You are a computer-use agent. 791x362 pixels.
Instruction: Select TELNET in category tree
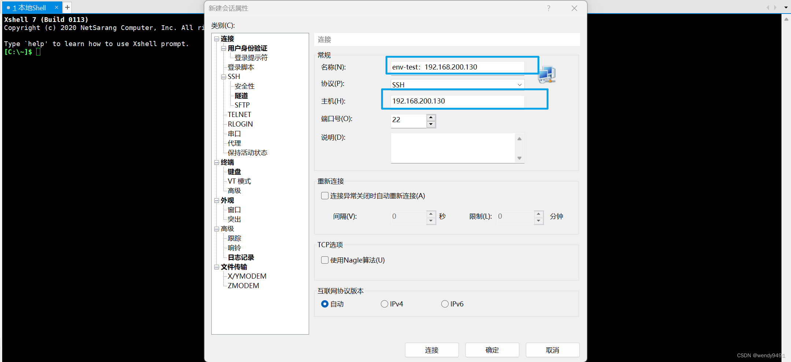[x=239, y=115]
